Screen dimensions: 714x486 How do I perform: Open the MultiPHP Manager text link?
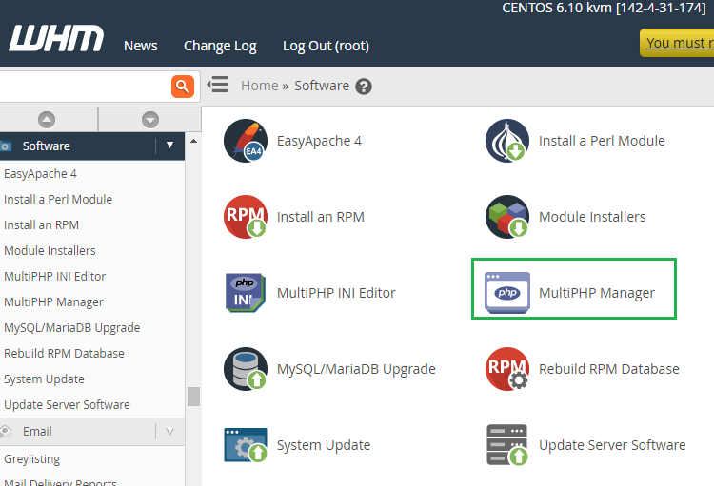[x=597, y=293]
